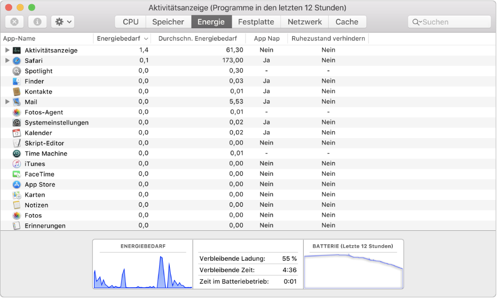Click Mail's average value 5,53
Viewport: 497px width, 298px height.
click(x=236, y=101)
